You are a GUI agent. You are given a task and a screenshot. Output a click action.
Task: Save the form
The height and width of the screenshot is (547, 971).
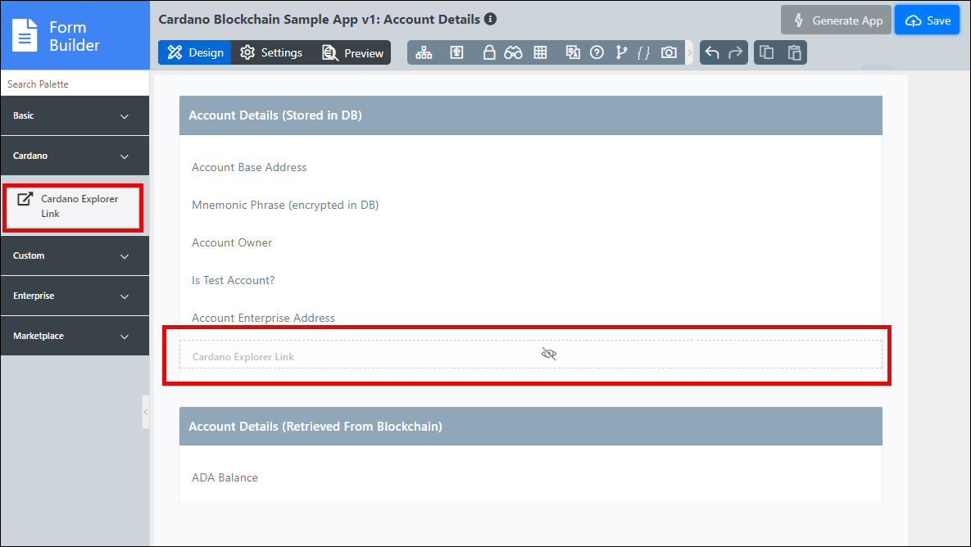tap(927, 20)
